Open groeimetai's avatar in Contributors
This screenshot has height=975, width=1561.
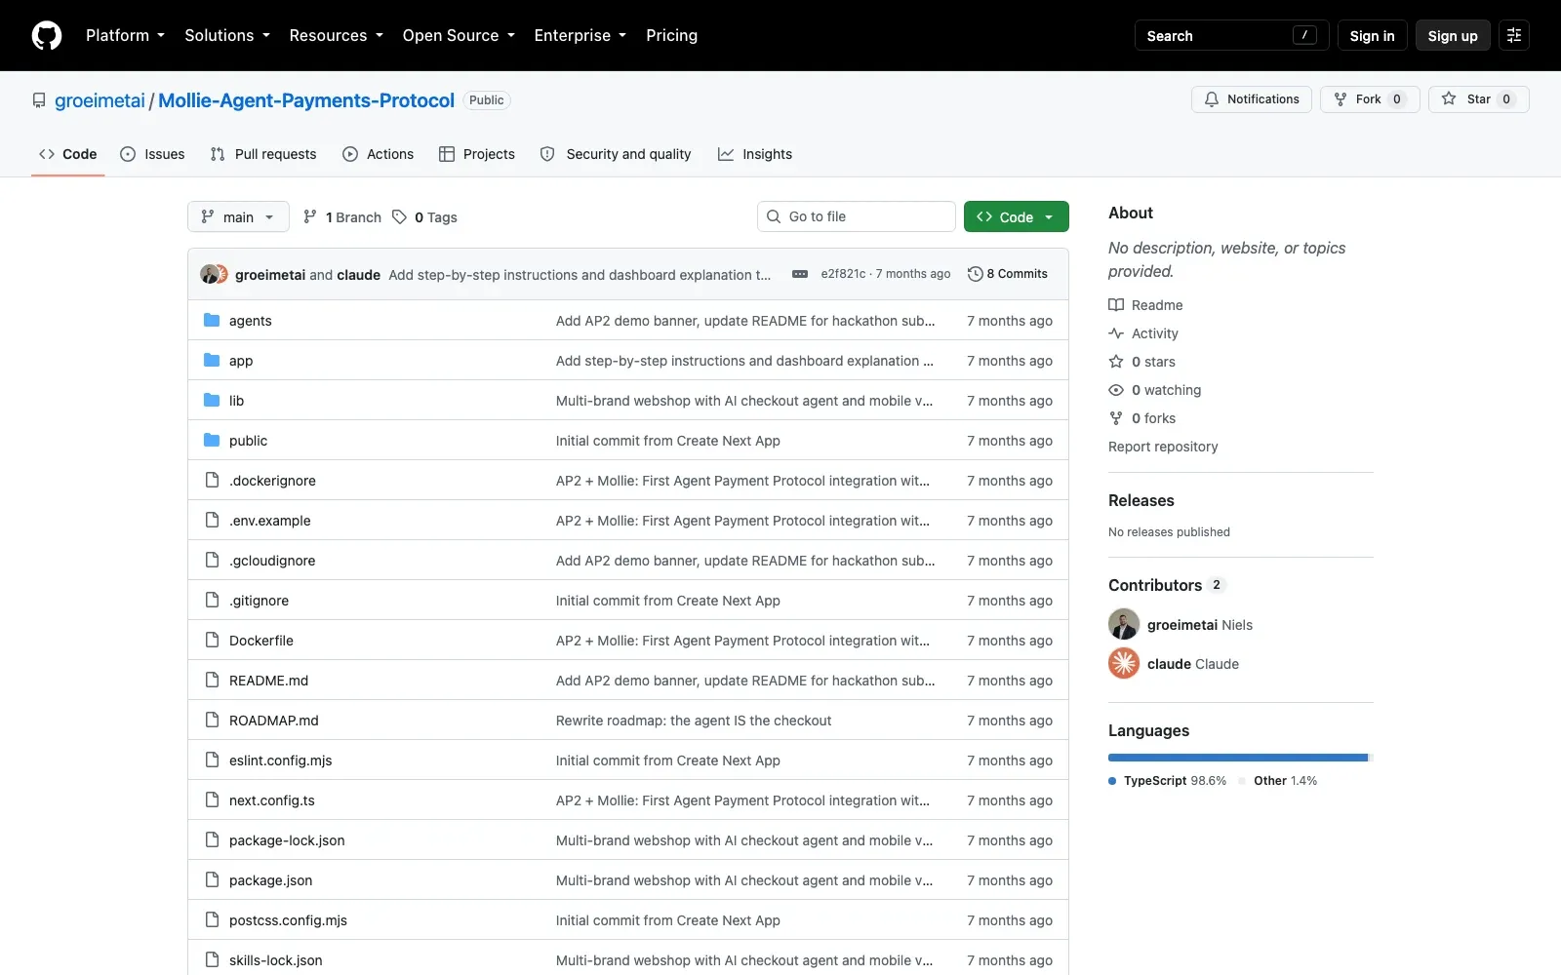click(1124, 624)
